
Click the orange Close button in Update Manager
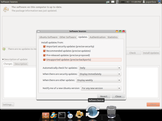point(153,105)
